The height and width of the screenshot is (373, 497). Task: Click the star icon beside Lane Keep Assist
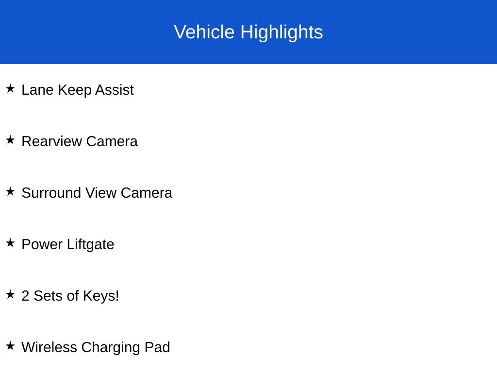pyautogui.click(x=10, y=88)
